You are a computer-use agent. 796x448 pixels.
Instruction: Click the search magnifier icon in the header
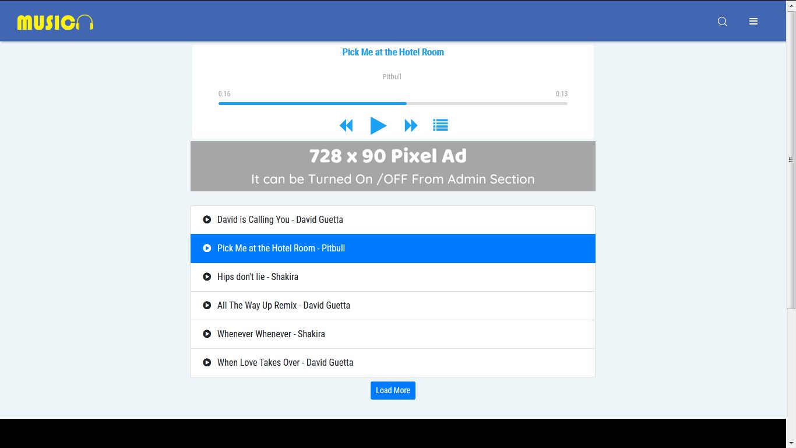[x=722, y=21]
